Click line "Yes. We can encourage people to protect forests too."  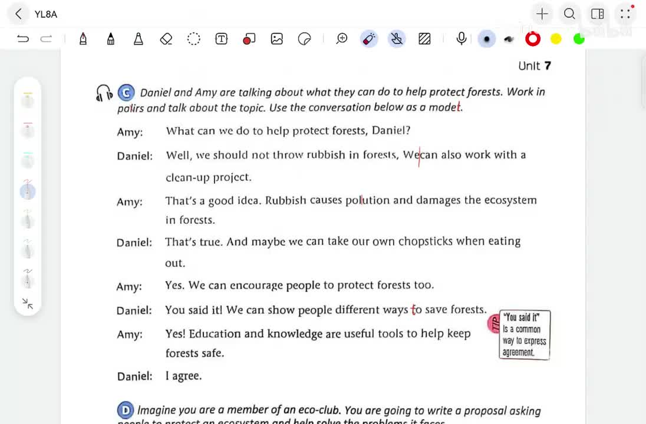pos(299,285)
